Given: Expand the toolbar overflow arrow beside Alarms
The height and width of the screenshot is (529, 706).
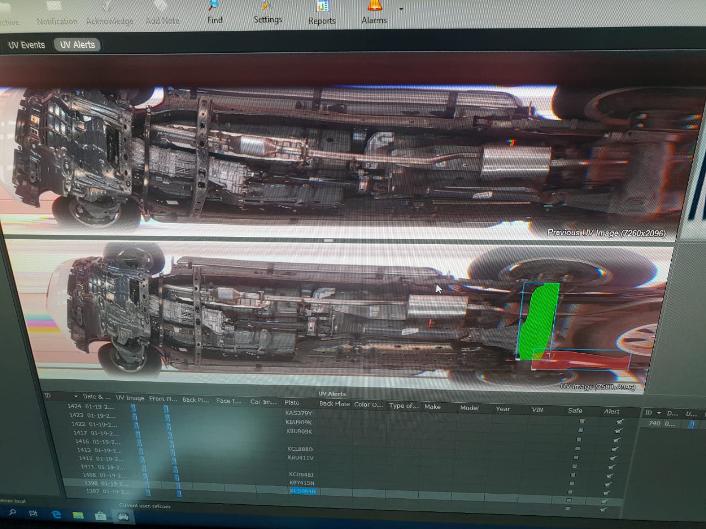Looking at the screenshot, I should click(401, 9).
